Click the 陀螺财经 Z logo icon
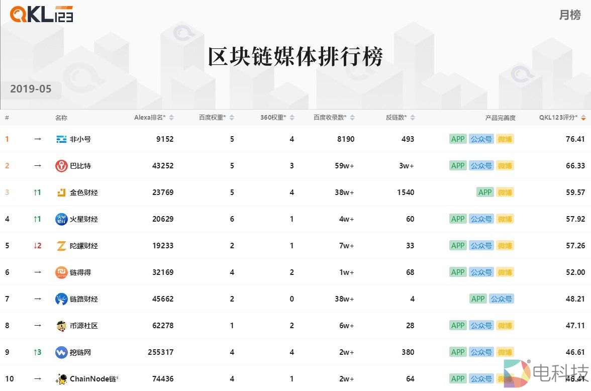This screenshot has height=391, width=591. [x=61, y=246]
